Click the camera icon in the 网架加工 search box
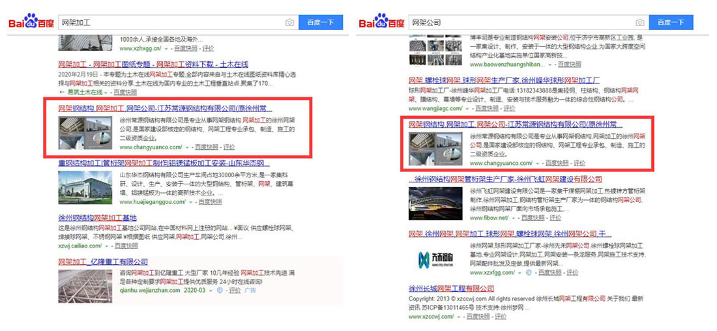Image resolution: width=717 pixels, height=331 pixels. tap(289, 23)
